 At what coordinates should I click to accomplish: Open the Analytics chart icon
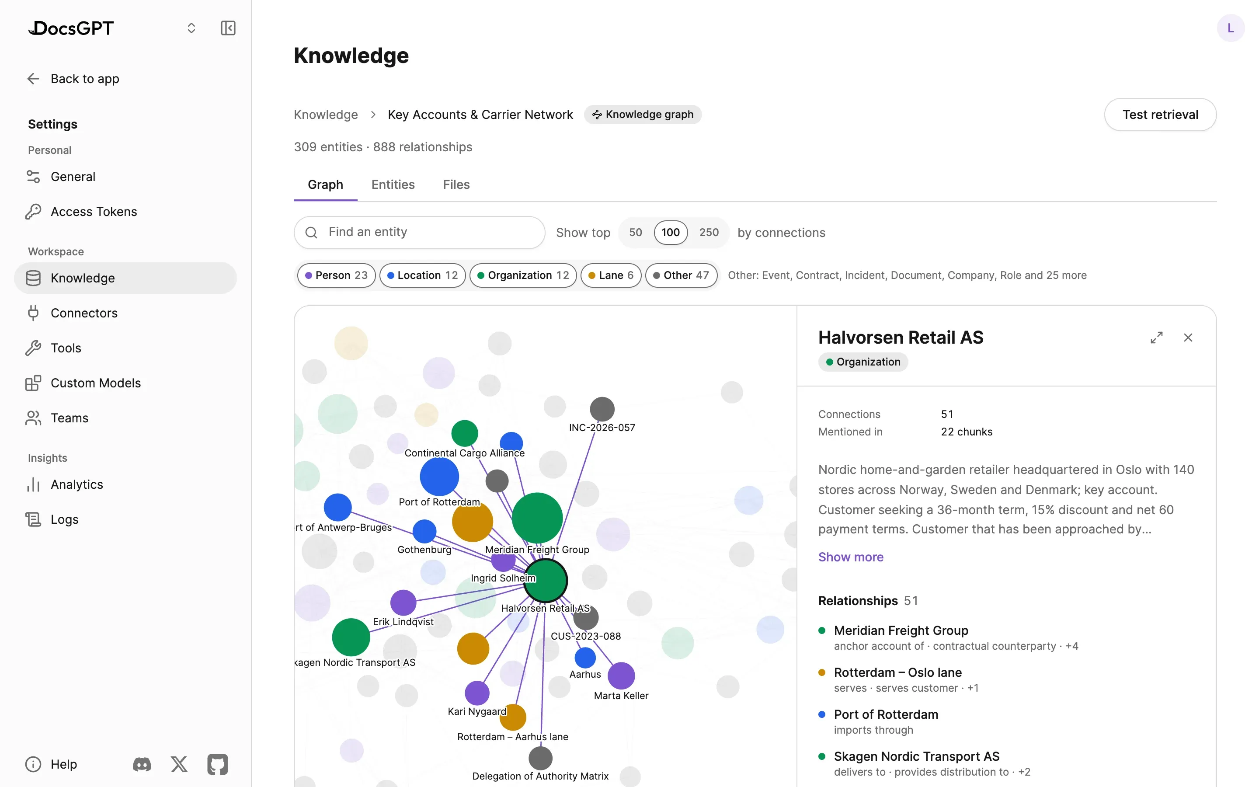pyautogui.click(x=33, y=484)
